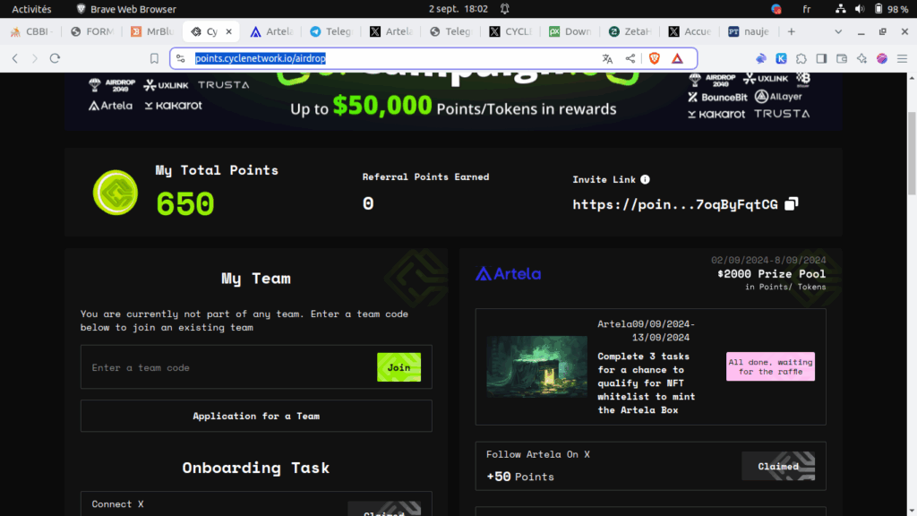
Task: Close the active Cycle tab
Action: pos(228,31)
